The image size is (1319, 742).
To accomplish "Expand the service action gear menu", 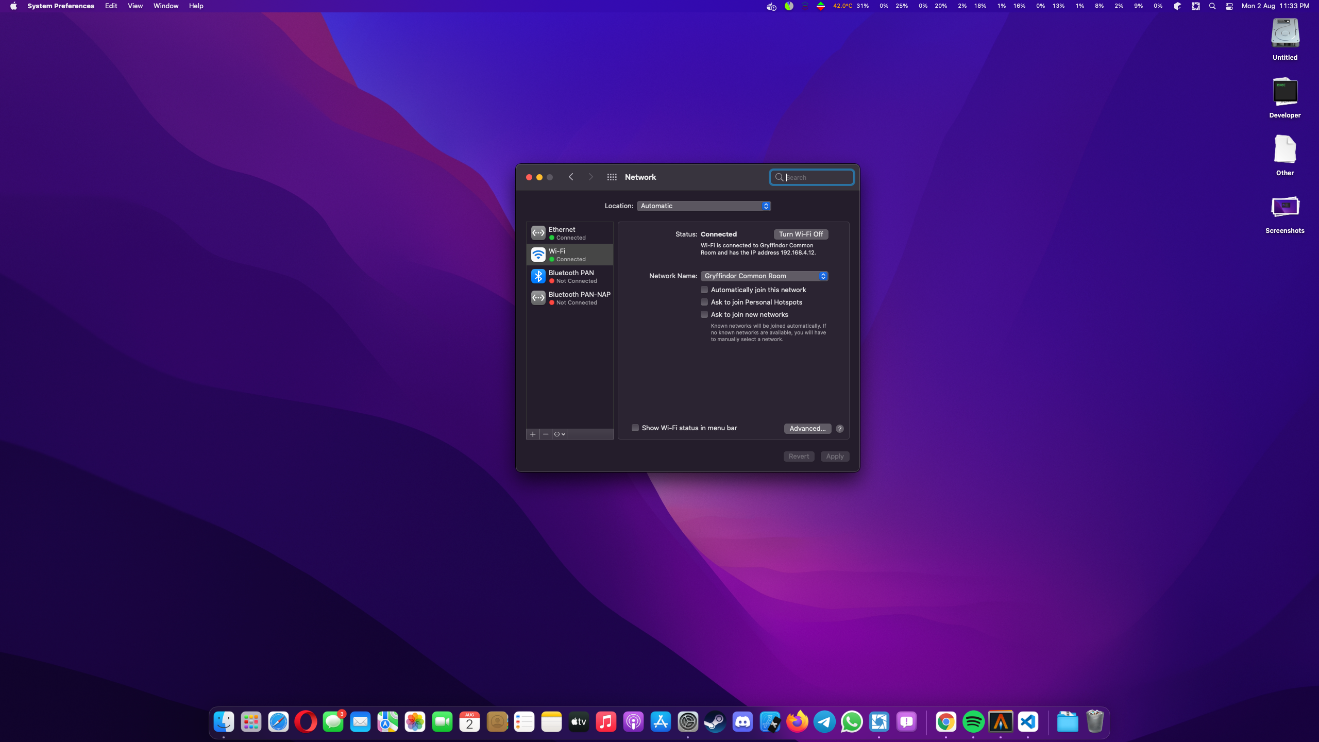I will (x=560, y=434).
